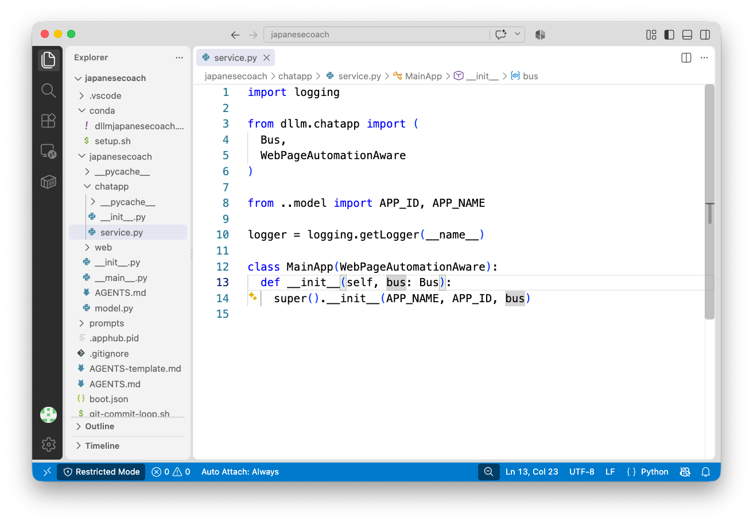Open the zoom magnifier in status bar
The width and height of the screenshot is (753, 524).
point(489,472)
